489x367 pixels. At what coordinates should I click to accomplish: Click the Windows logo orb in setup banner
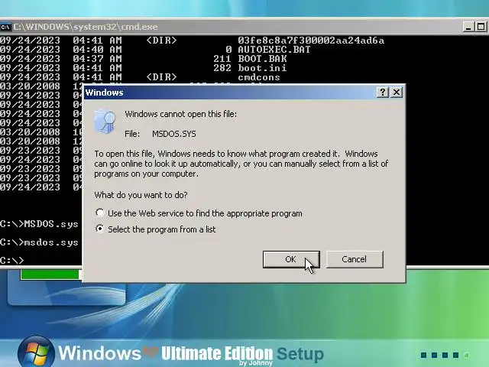36,352
